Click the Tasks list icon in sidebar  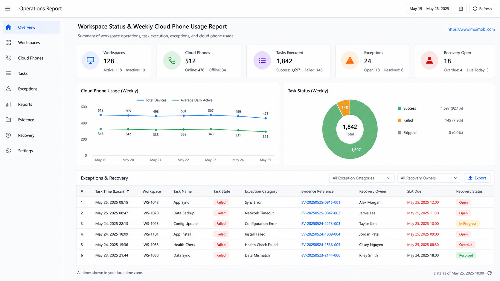coord(8,73)
